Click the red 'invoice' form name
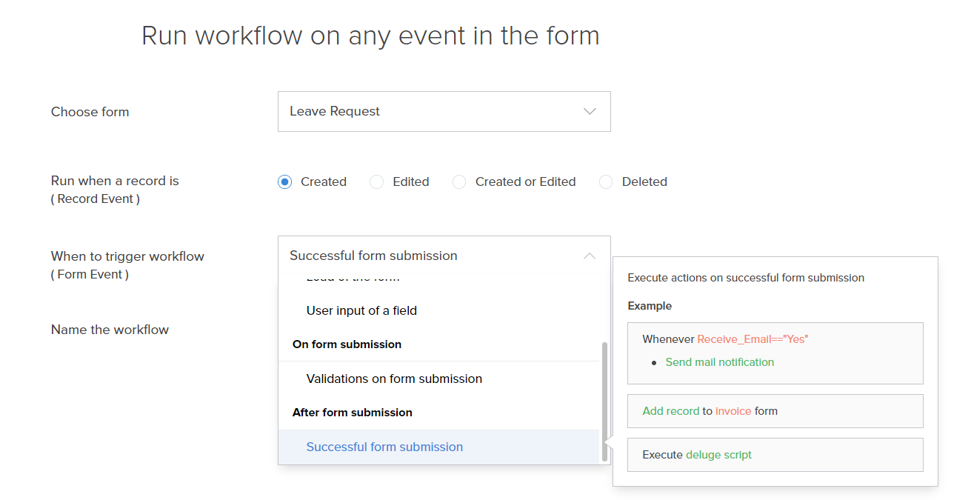This screenshot has width=971, height=500. click(733, 411)
